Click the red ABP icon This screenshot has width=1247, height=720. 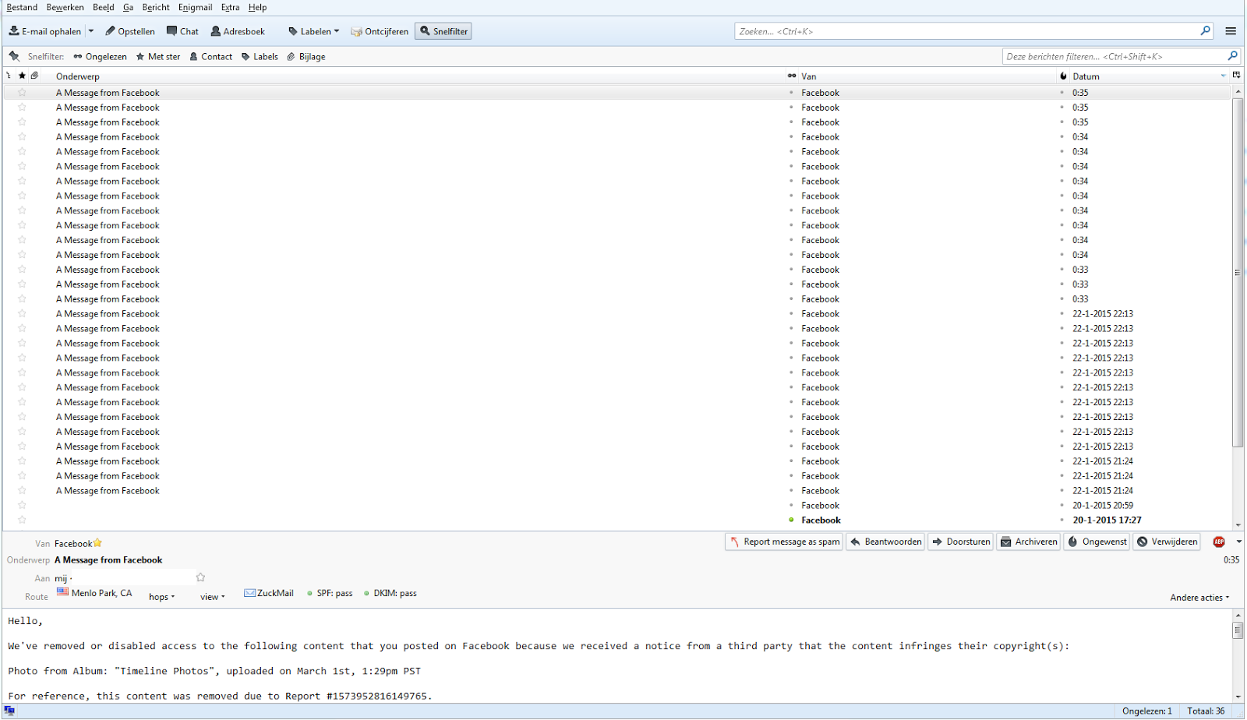coord(1219,542)
